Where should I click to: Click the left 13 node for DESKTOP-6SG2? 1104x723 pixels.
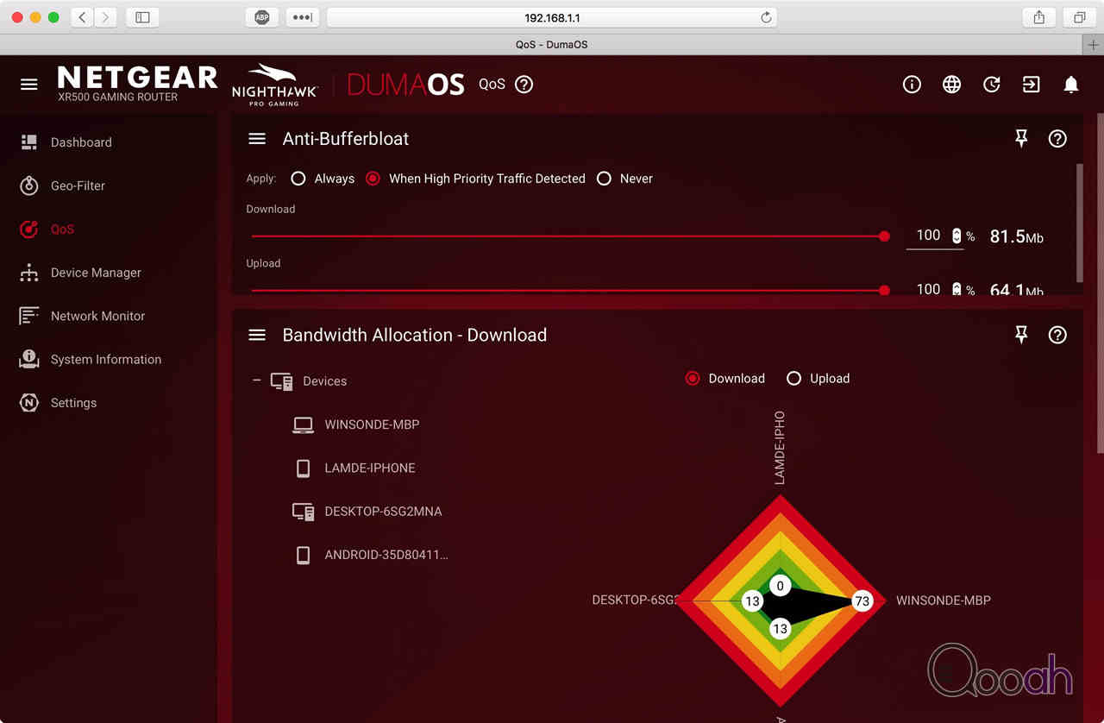(x=753, y=601)
